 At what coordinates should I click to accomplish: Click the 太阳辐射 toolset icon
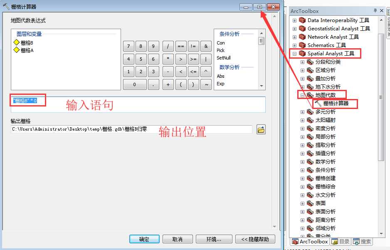tap(310, 120)
